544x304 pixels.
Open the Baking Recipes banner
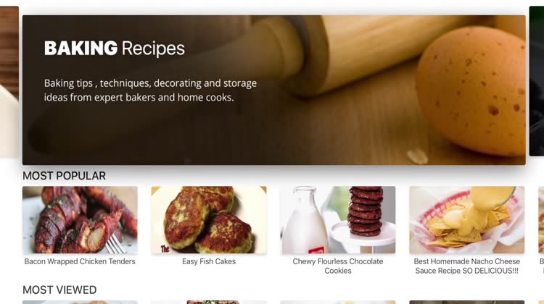point(273,90)
